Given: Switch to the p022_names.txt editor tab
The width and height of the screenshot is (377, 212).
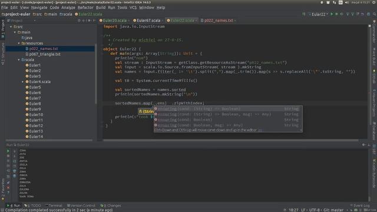Looking at the screenshot, I should click(219, 21).
